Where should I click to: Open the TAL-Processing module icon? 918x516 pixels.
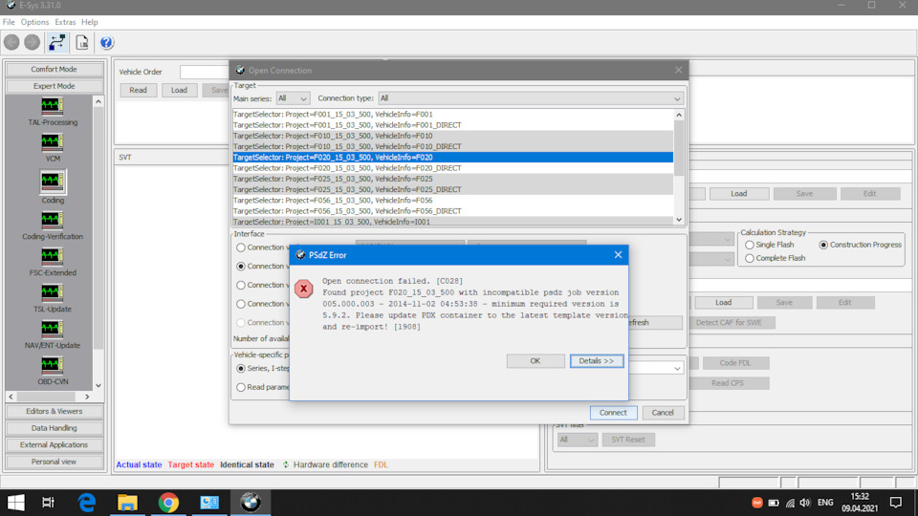pyautogui.click(x=52, y=106)
